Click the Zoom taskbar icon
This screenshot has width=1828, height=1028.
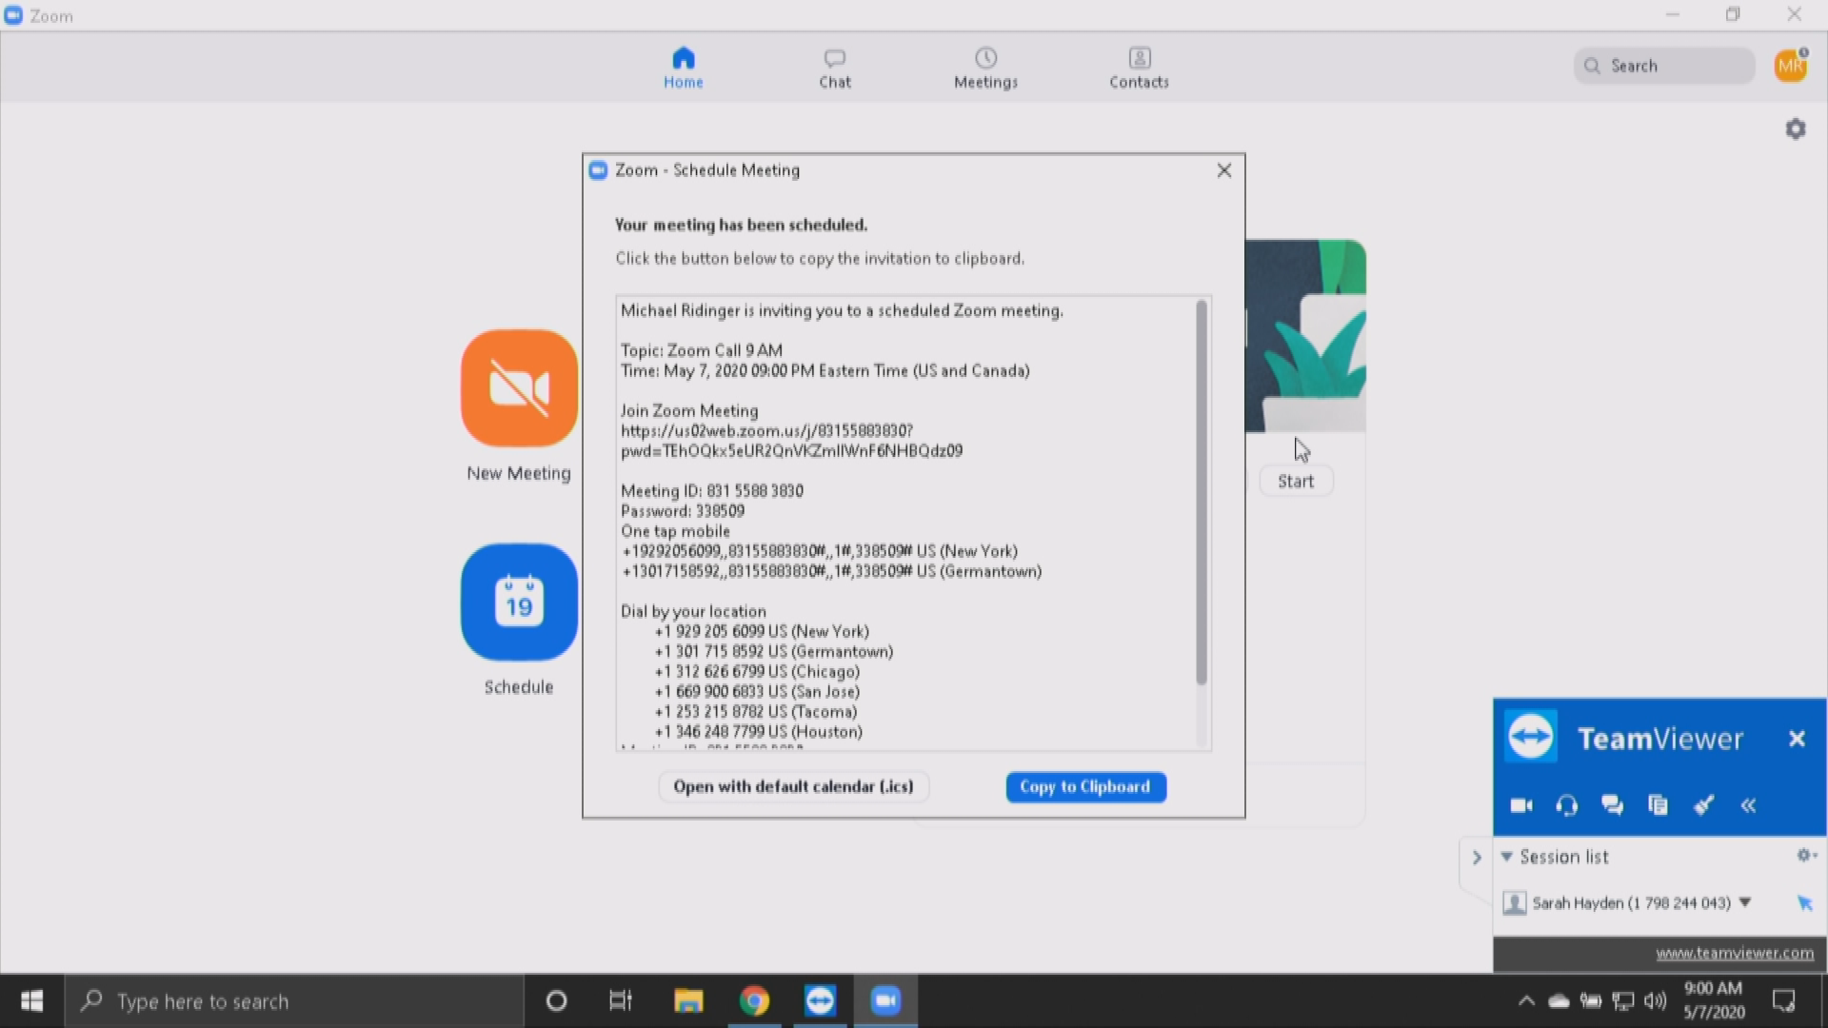pos(885,1000)
